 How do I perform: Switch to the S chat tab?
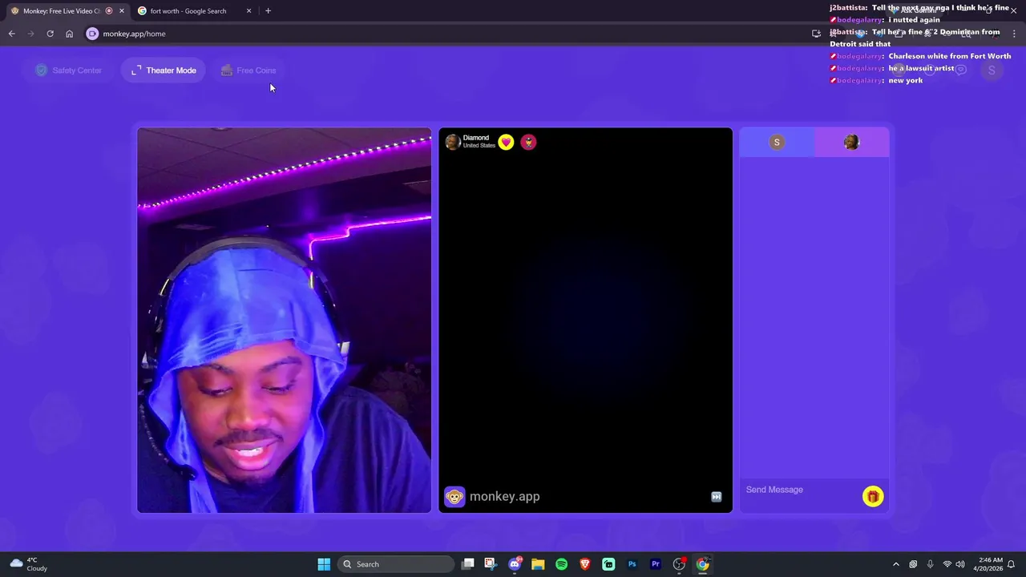(x=777, y=142)
